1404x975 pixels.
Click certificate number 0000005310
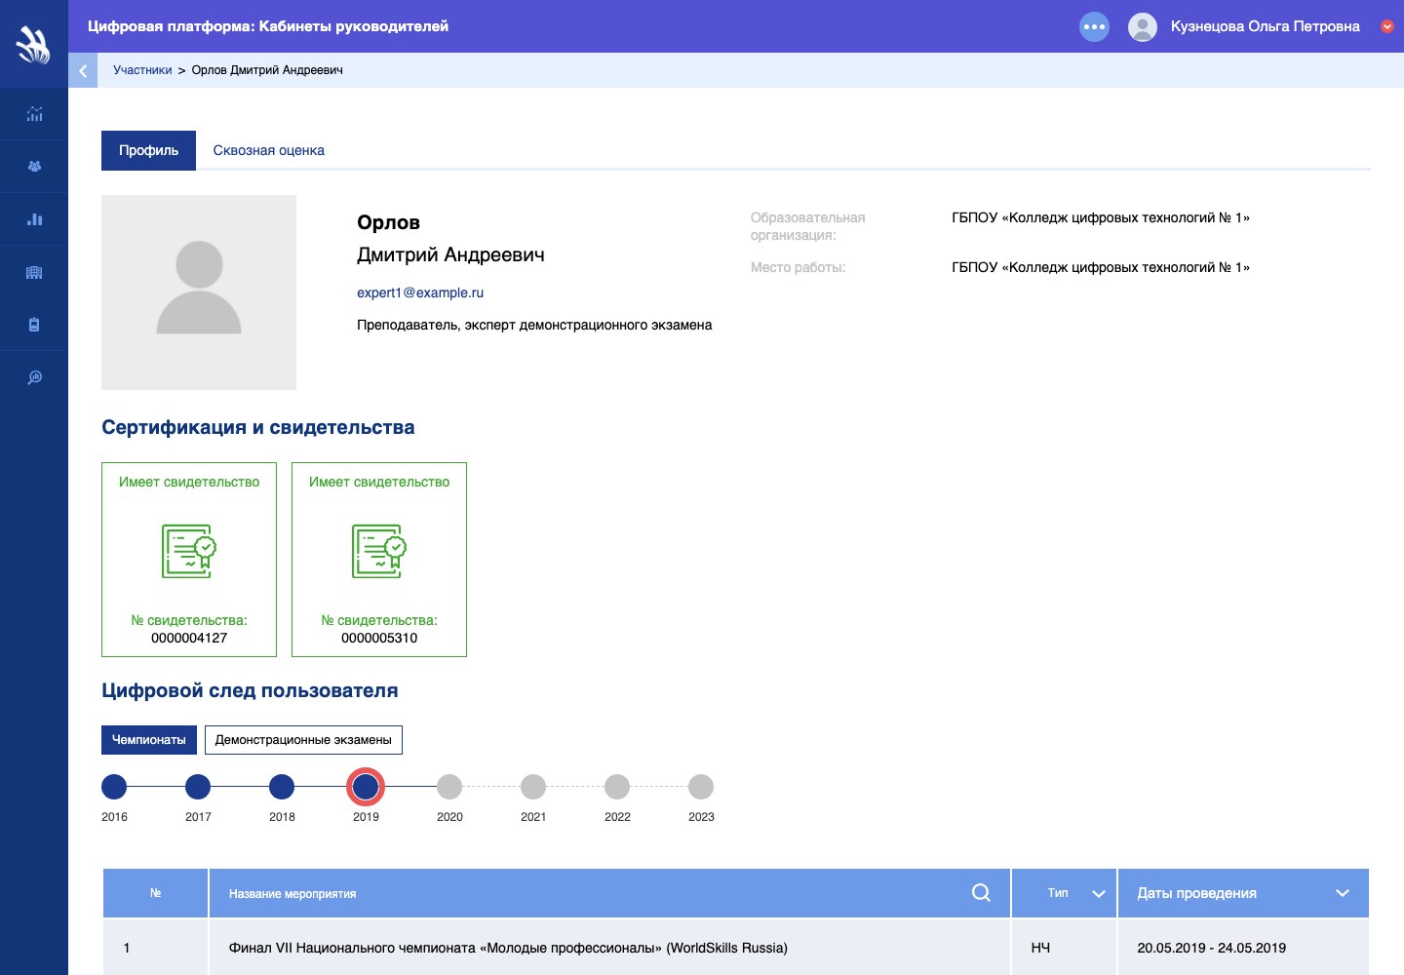point(379,638)
